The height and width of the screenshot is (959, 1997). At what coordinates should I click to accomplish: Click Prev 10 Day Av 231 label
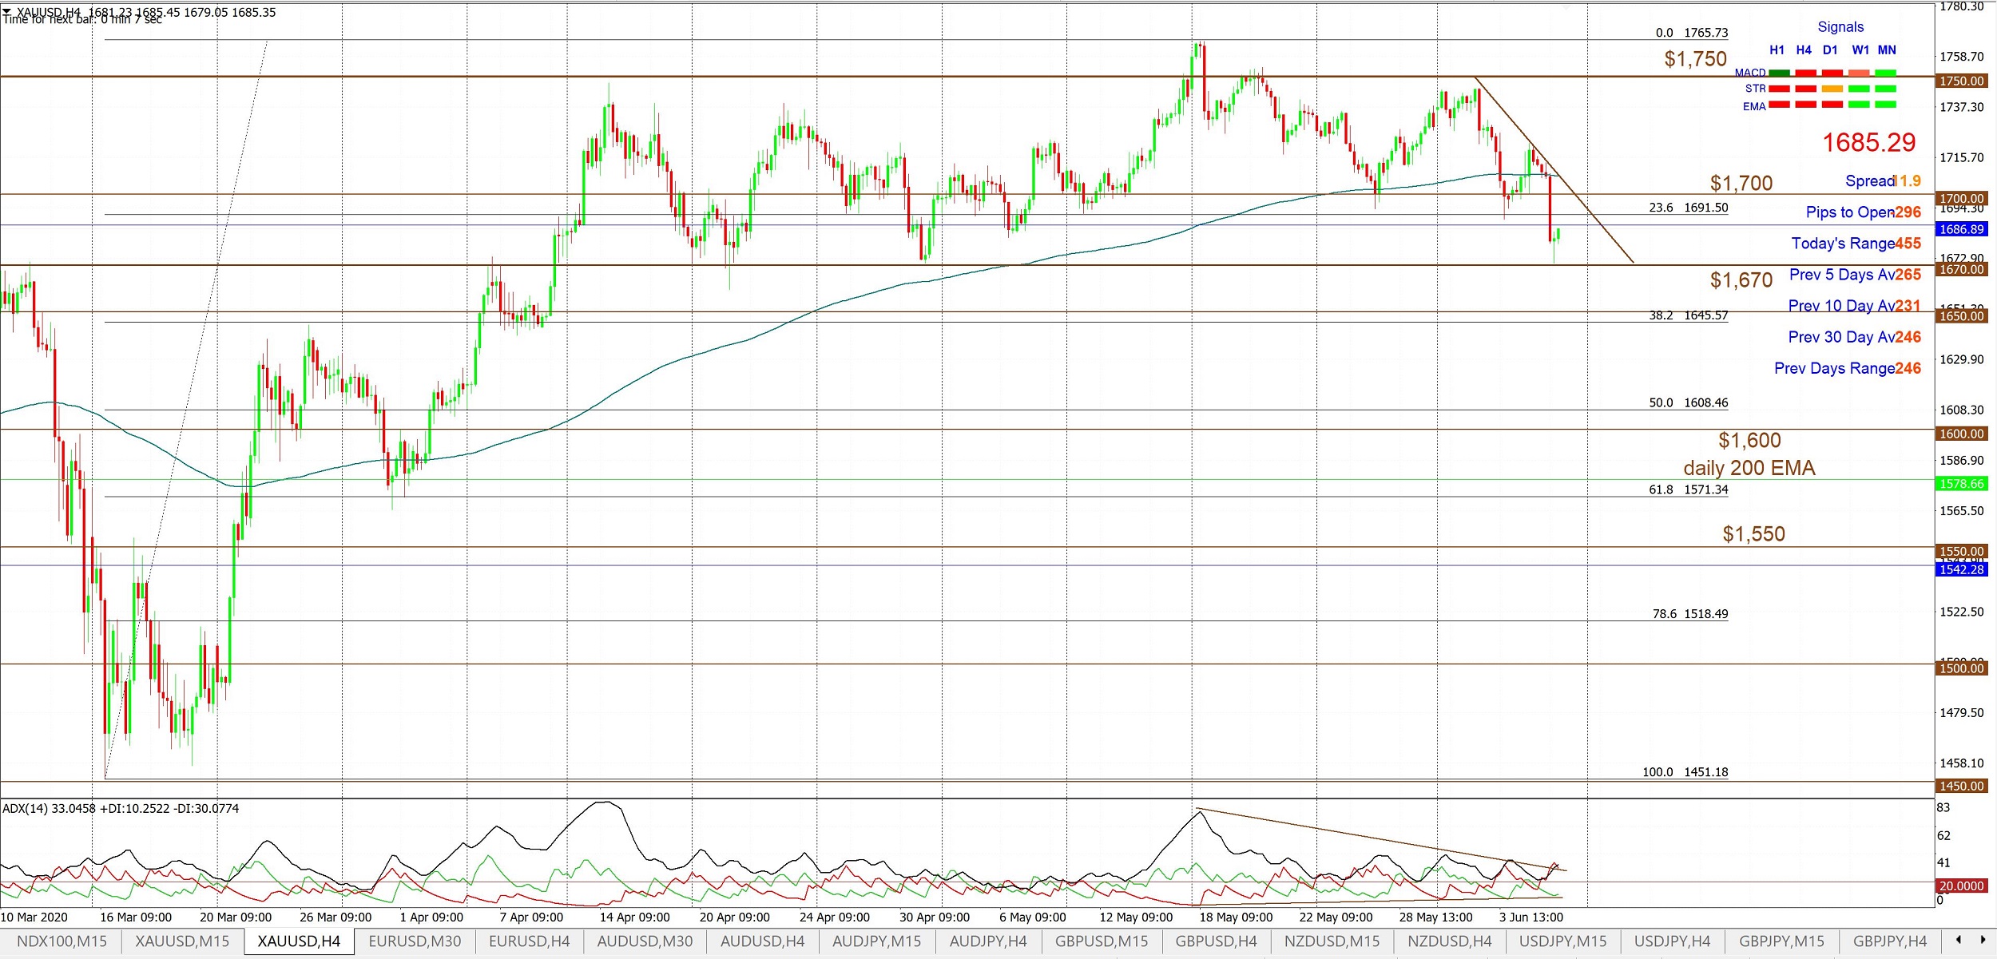click(1855, 306)
